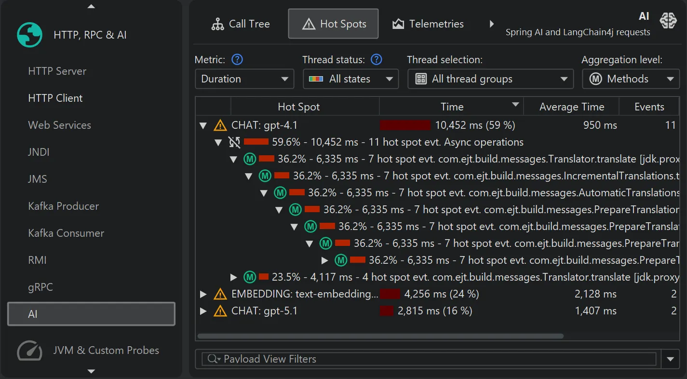Select Kafka Producer in the sidebar
The height and width of the screenshot is (379, 687).
coord(63,206)
